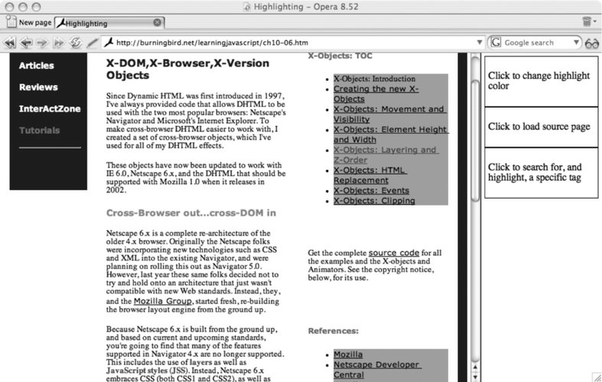Open the InterActZone sidebar link
Image resolution: width=602 pixels, height=382 pixels.
(x=50, y=108)
